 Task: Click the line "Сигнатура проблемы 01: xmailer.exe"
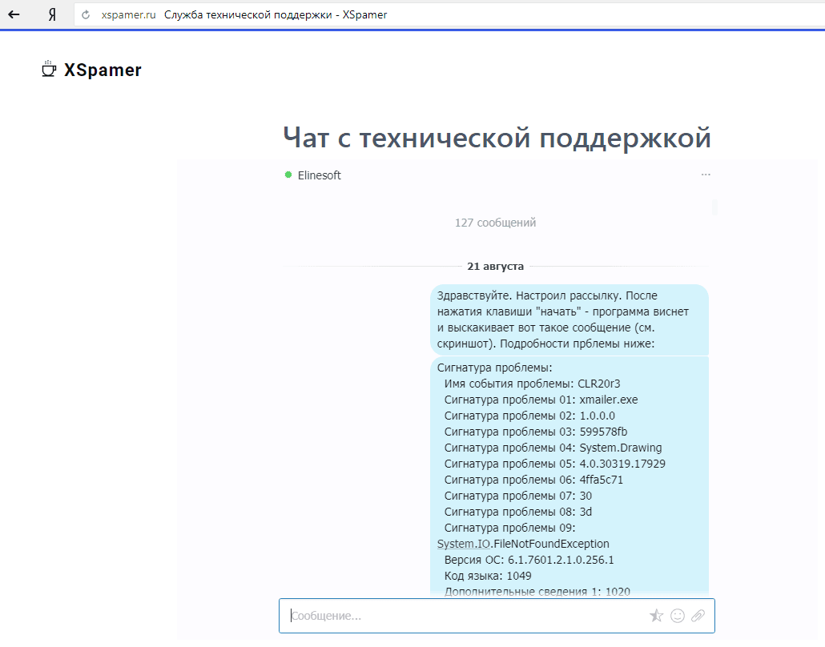tap(541, 400)
